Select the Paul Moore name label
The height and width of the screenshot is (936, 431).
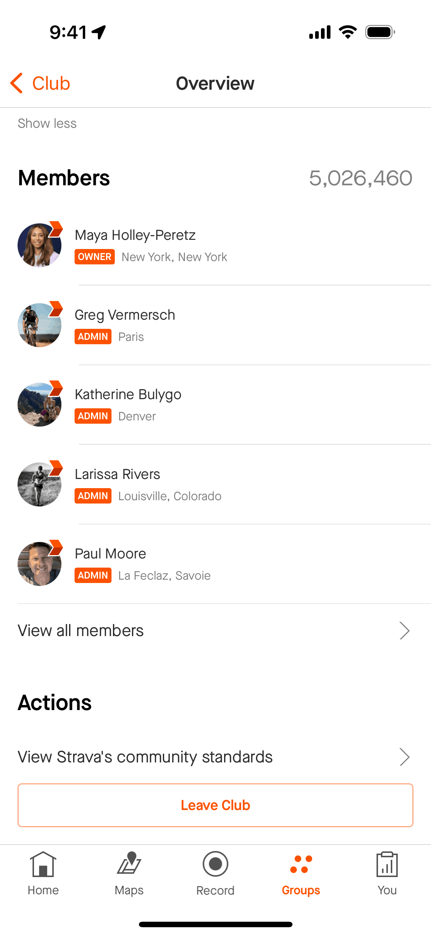[110, 554]
